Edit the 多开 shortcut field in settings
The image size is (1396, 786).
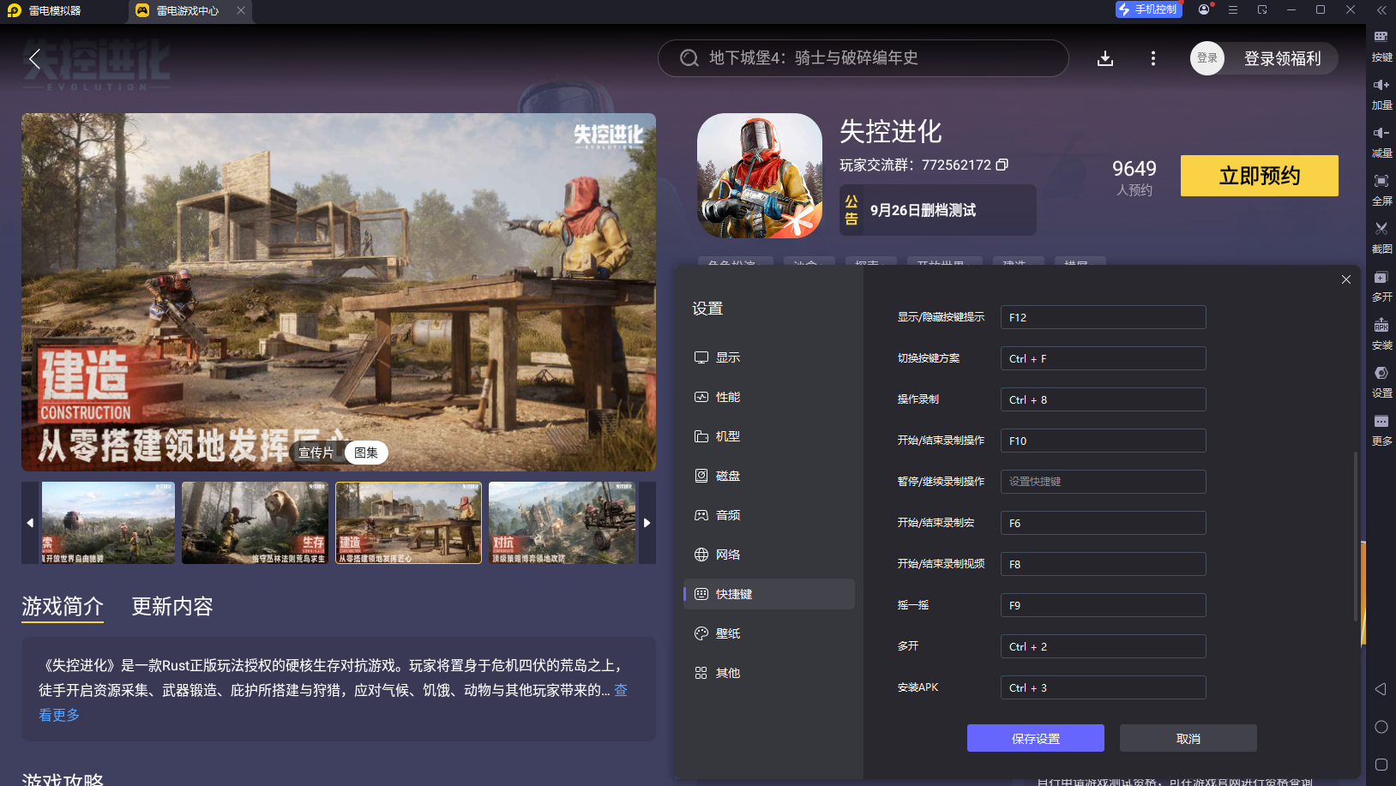coord(1104,646)
